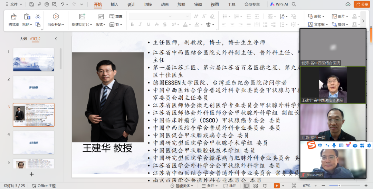Start slideshow from current slide icon
The width and height of the screenshot is (373, 189).
(x=56, y=17)
